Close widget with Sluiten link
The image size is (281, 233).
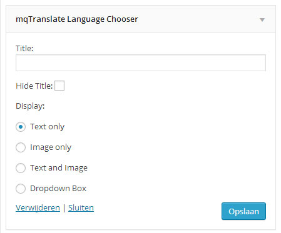(81, 208)
